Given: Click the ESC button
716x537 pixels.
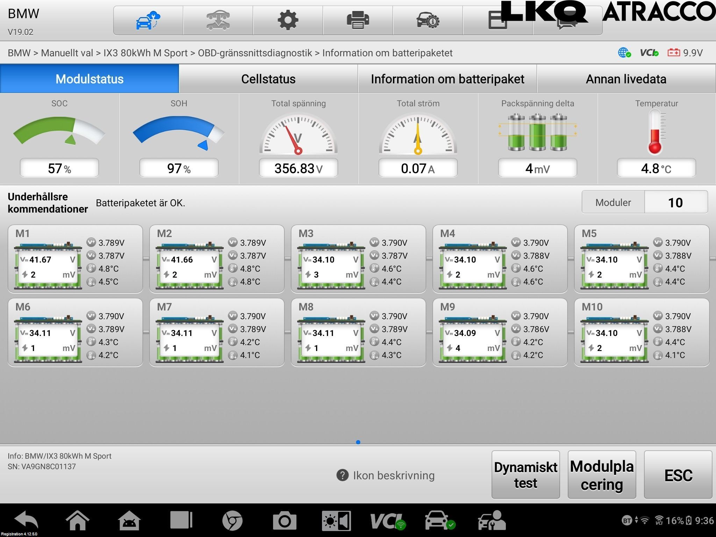Looking at the screenshot, I should [x=678, y=475].
